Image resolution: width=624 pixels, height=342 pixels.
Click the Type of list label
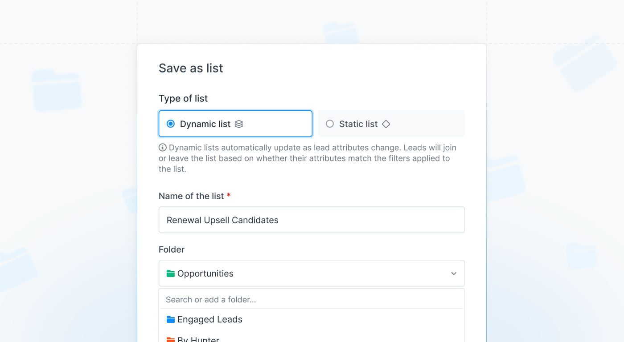click(x=183, y=98)
